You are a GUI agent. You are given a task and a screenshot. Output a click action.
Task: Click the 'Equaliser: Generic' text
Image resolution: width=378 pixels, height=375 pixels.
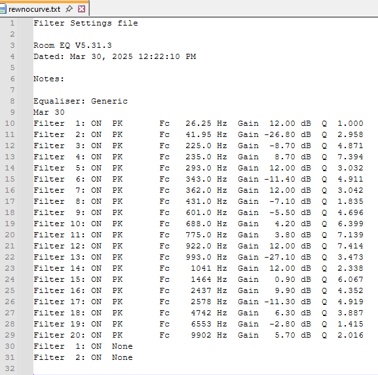[81, 101]
